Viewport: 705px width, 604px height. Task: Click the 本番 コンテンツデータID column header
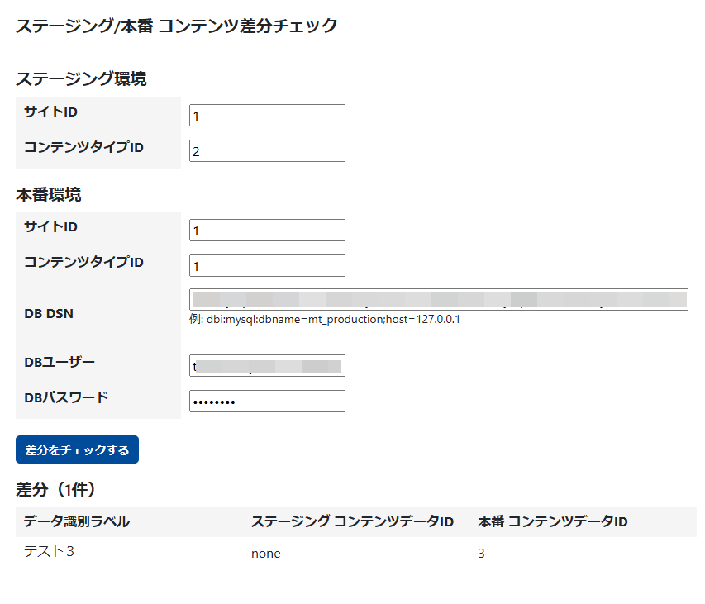(x=553, y=521)
